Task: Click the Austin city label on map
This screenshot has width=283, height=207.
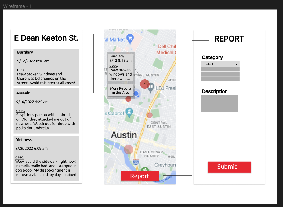Action: pos(124,135)
